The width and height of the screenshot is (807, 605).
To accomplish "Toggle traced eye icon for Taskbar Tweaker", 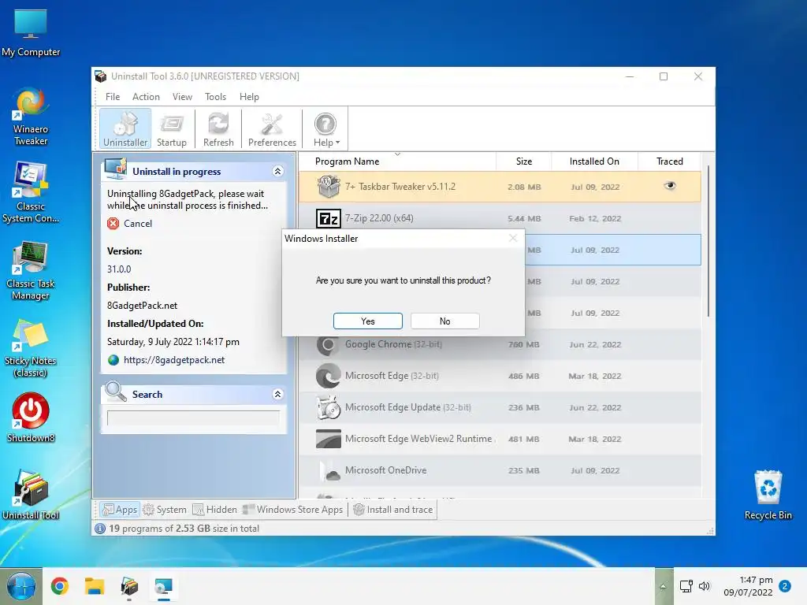I will [x=669, y=186].
